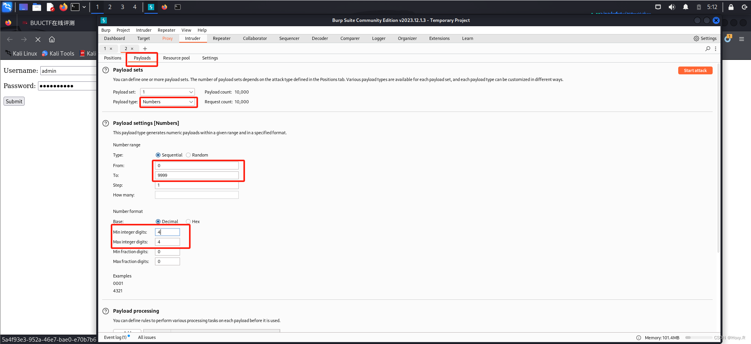751x344 pixels.
Task: Open the notifications bell icon
Action: [686, 7]
